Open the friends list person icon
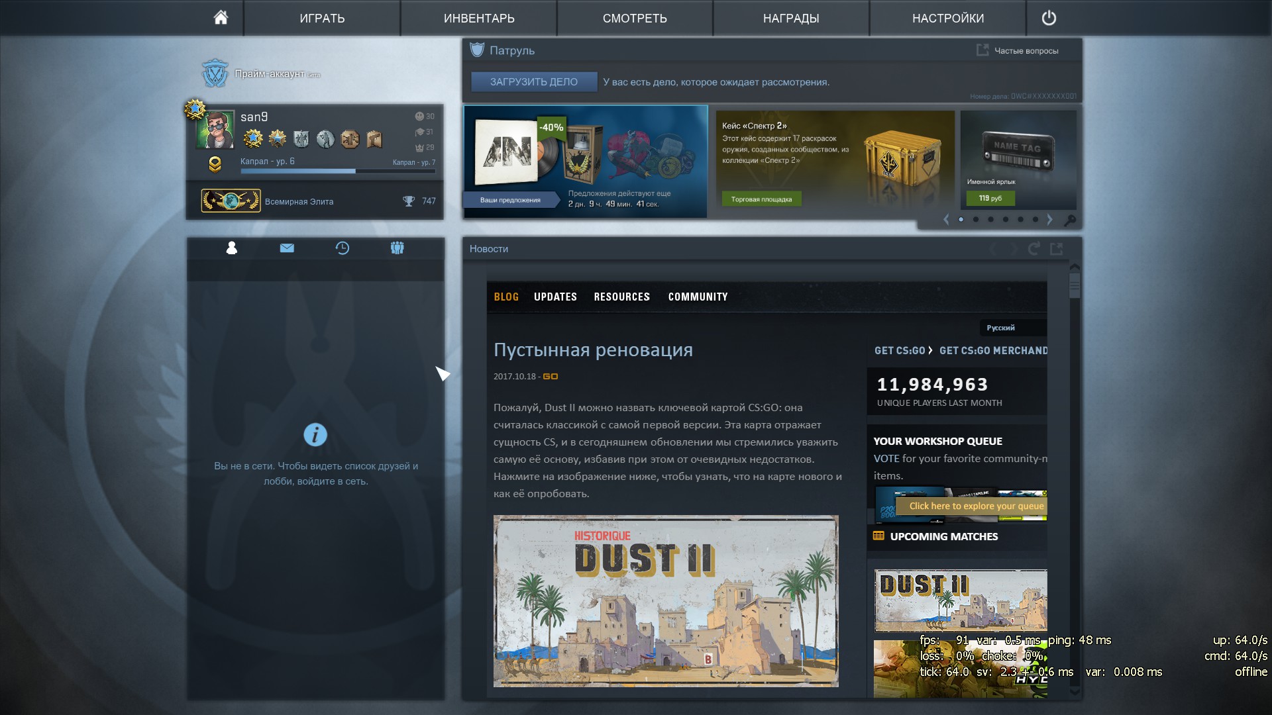This screenshot has height=715, width=1272. point(231,248)
